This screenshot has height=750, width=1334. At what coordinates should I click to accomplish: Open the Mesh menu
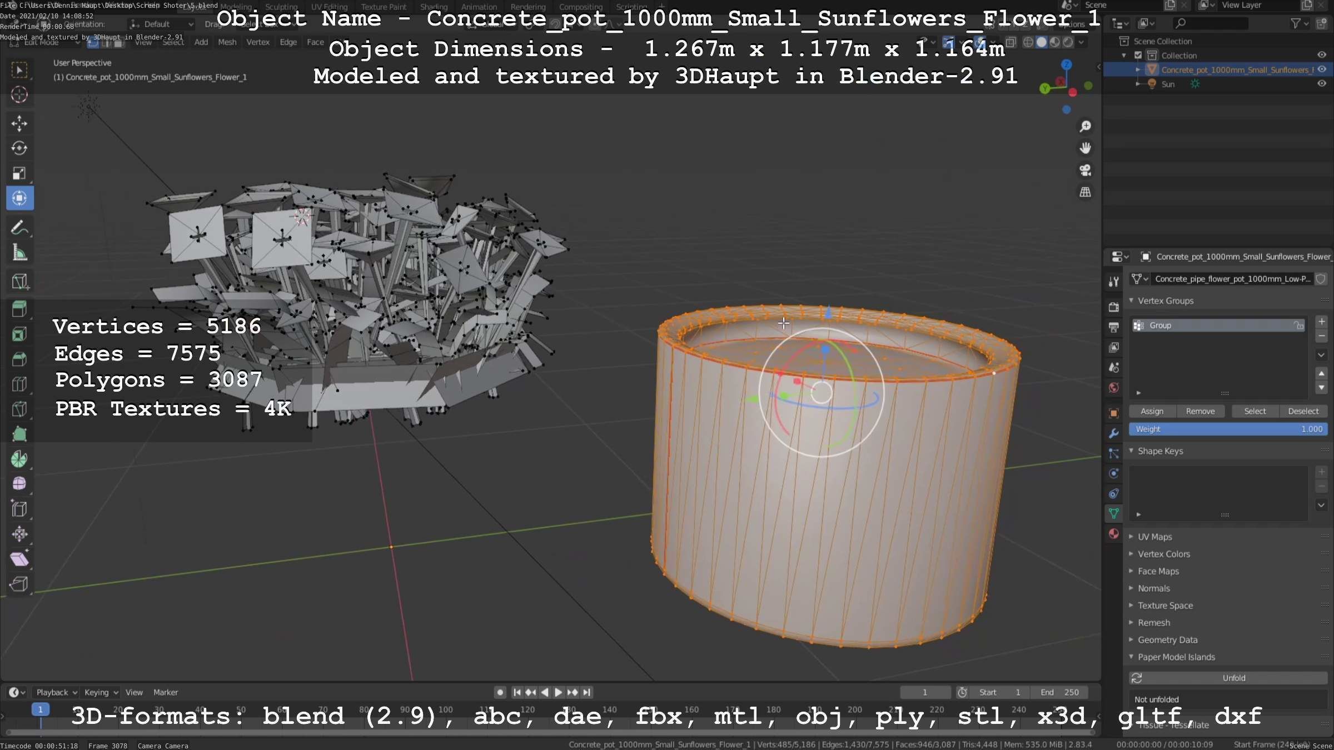coord(227,42)
